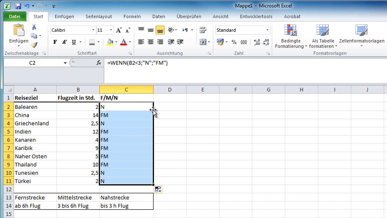The image size is (387, 218).
Task: Align text to middle of cell
Action: [x=151, y=30]
